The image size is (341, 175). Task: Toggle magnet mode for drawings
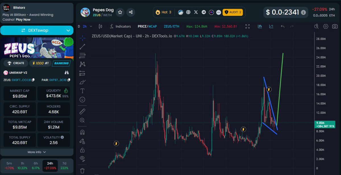82,132
